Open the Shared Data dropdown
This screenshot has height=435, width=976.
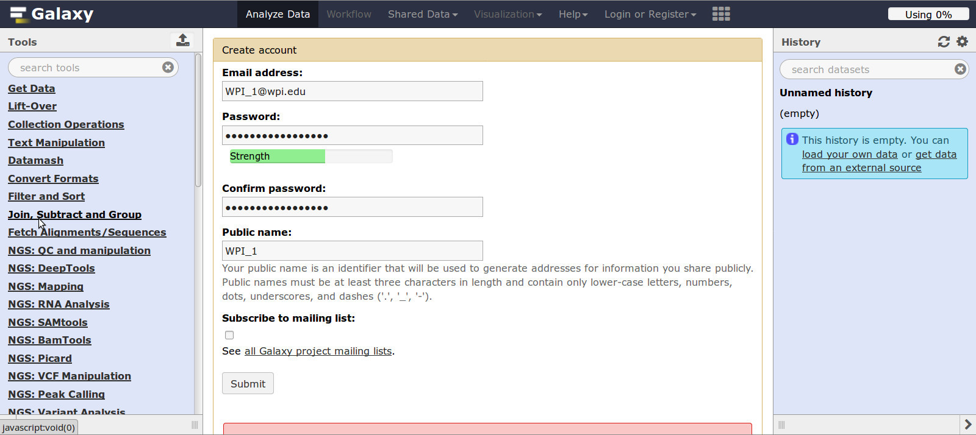tap(423, 14)
